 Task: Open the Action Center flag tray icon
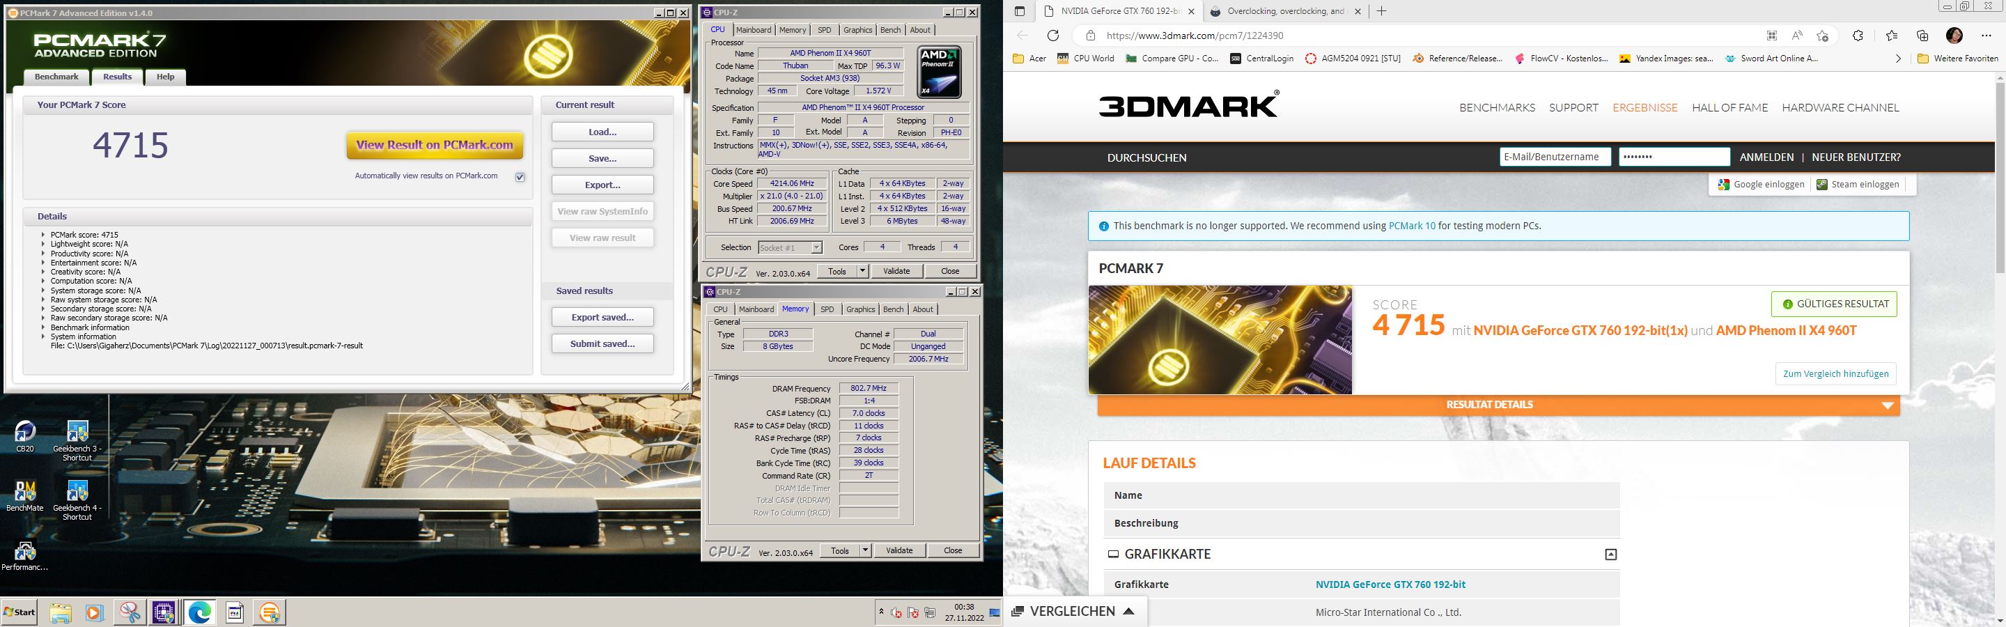[912, 612]
